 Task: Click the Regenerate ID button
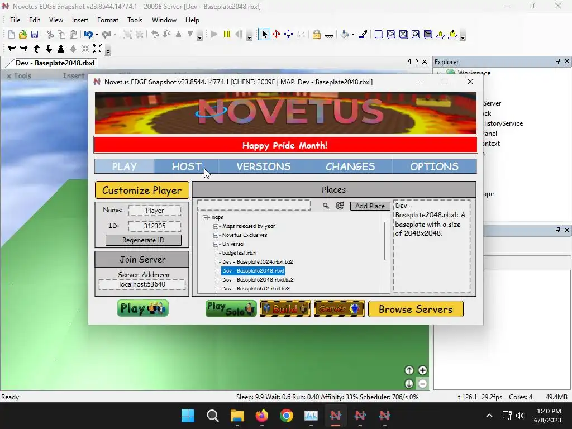(143, 240)
